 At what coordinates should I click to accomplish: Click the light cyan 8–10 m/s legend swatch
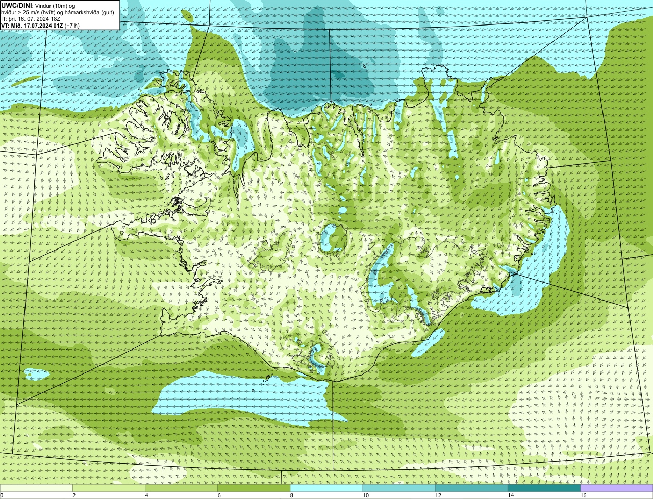click(326, 488)
